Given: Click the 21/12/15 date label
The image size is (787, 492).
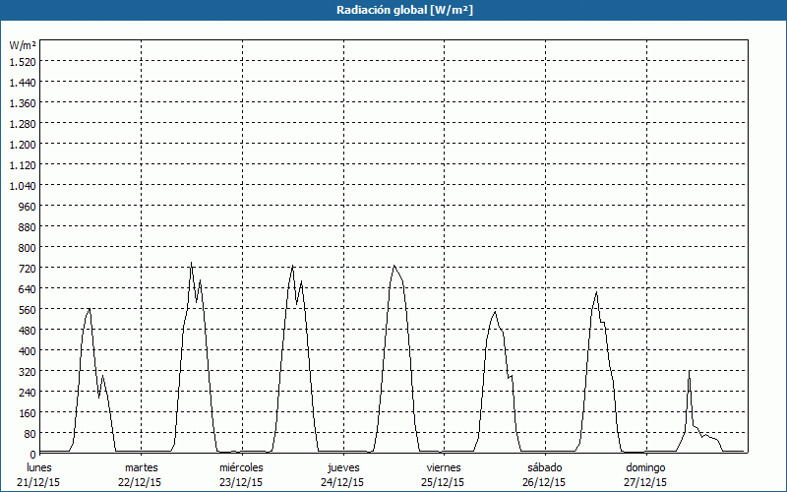Looking at the screenshot, I should (39, 482).
